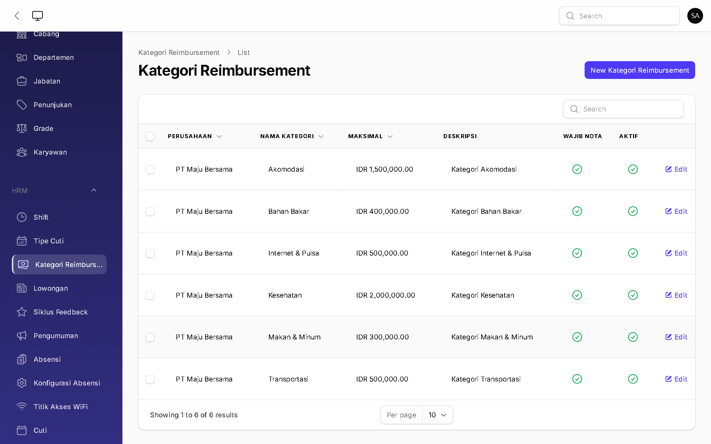Go to Karyawan menu item

coord(59,152)
